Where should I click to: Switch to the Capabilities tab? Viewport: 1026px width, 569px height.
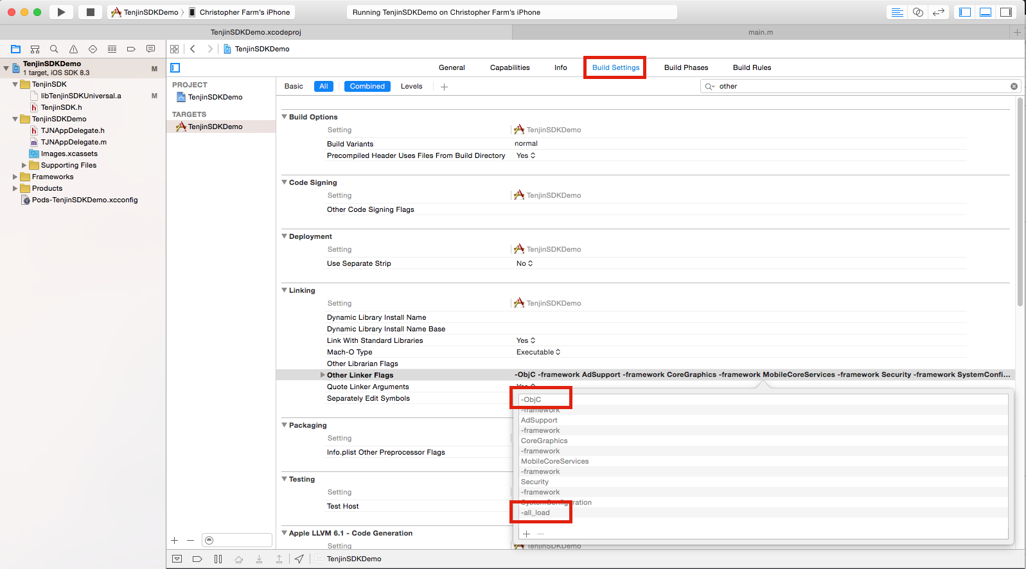click(509, 67)
